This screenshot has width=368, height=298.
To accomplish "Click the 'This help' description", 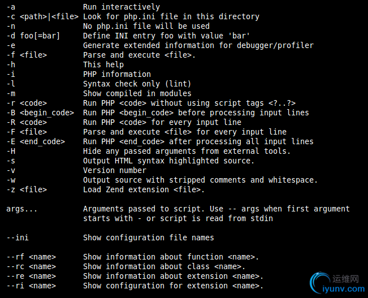I will [103, 64].
